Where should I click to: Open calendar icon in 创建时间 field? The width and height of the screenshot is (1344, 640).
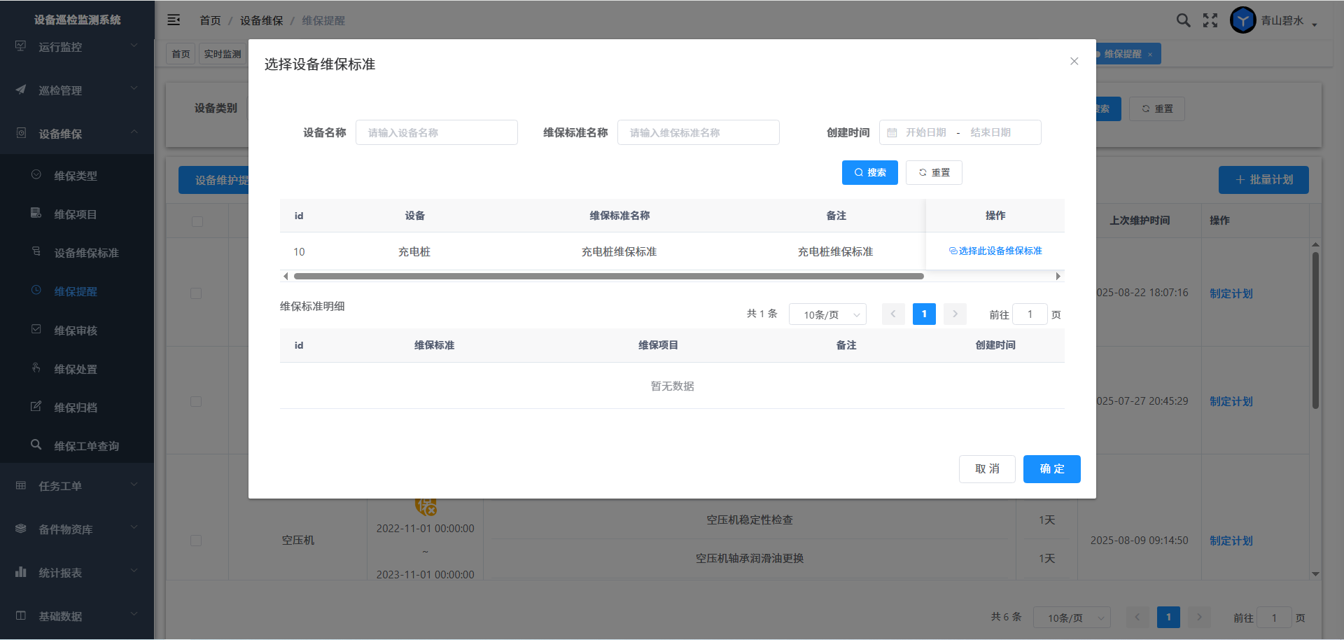(892, 133)
